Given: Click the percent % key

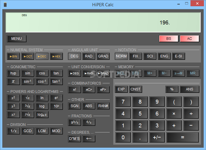Looking at the screenshot, I should pyautogui.click(x=172, y=89).
